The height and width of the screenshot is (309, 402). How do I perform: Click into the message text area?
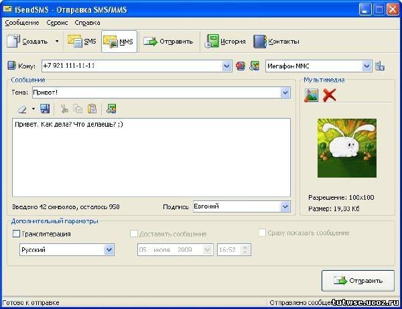tap(151, 158)
